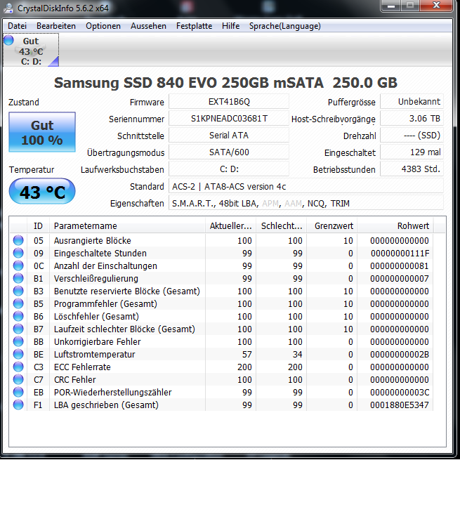Click the status orb for Luftstromtemperatur
Screen dimensions: 460x505
click(18, 354)
